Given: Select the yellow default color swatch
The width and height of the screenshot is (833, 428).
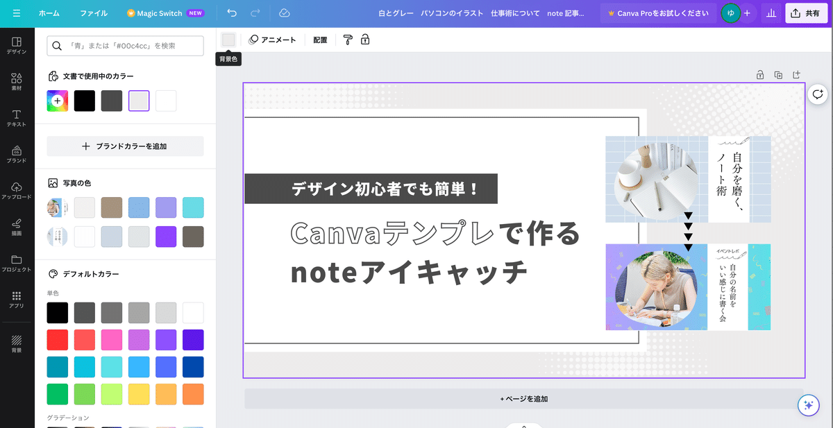Looking at the screenshot, I should point(139,394).
